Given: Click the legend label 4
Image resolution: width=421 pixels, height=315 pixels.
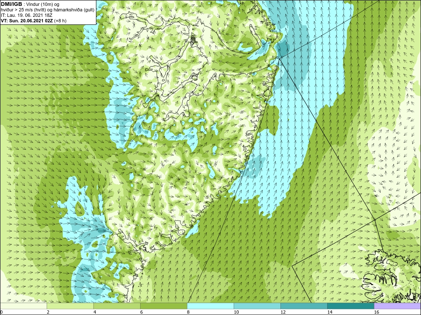Looking at the screenshot, I should pos(95,312).
